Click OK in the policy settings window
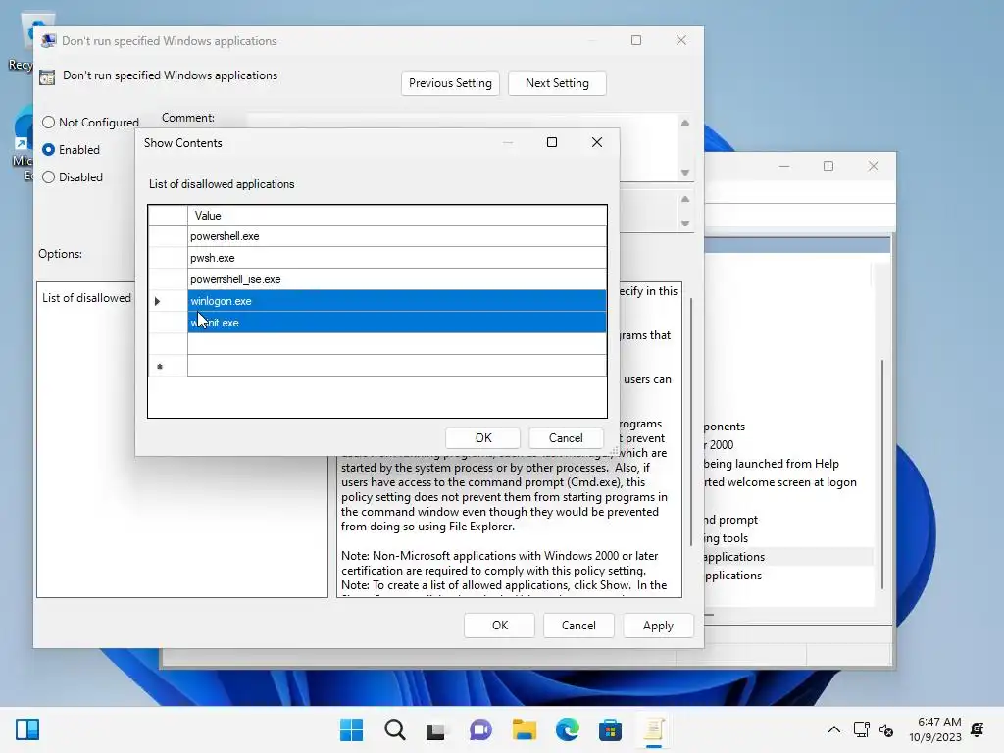This screenshot has height=753, width=1004. pos(499,626)
